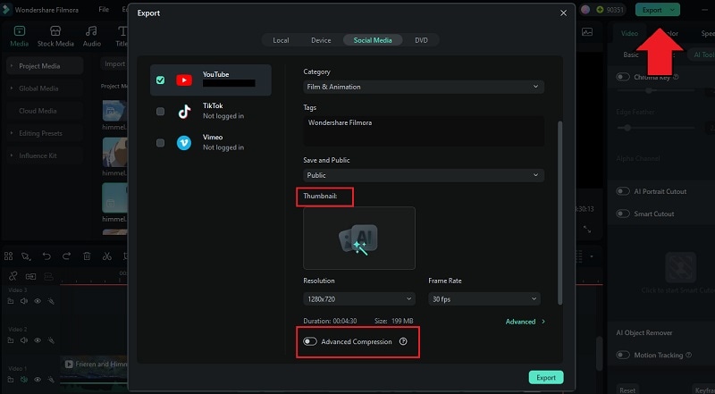
Task: Click the YouTube logo in platform list
Action: (184, 80)
